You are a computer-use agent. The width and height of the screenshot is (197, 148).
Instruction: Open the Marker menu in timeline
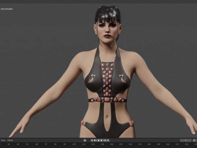pos(10,140)
